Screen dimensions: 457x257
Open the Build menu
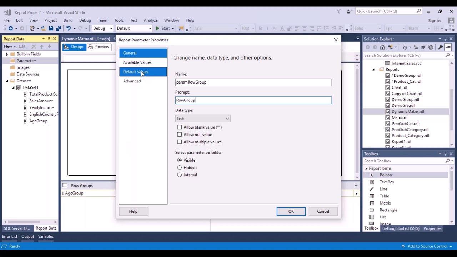pos(68,20)
